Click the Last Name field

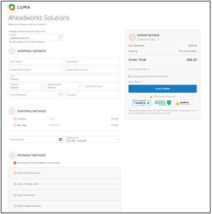(92, 61)
